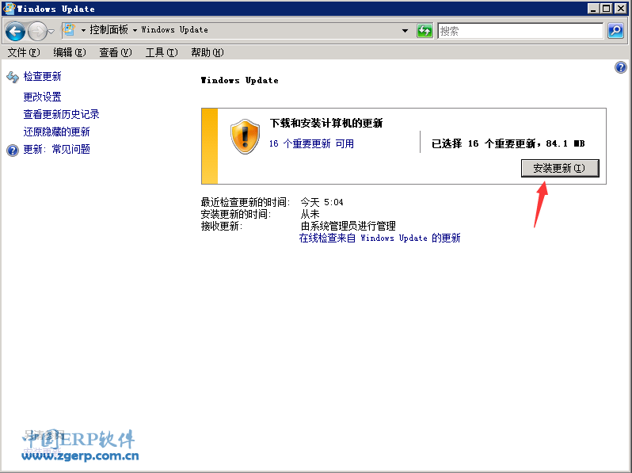Open 更新: 常见问题 help link
Viewport: 632px width, 473px height.
click(x=56, y=149)
